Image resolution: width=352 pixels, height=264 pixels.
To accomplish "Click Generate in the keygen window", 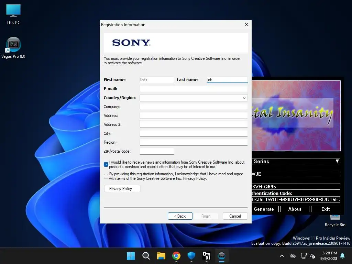I will 265,209.
